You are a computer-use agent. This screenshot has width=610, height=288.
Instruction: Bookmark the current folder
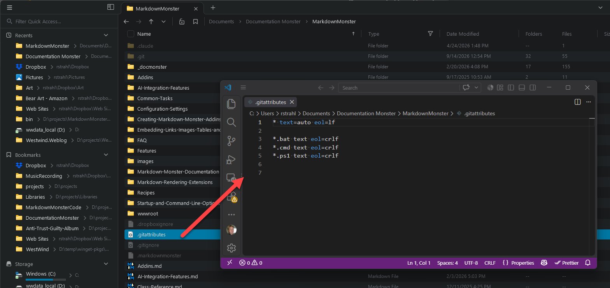[195, 22]
